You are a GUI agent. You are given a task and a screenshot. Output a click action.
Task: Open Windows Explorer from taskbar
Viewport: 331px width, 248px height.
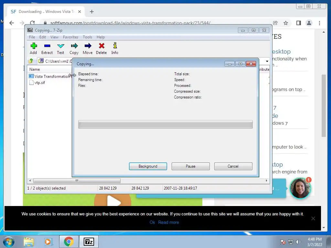[x=29, y=242]
